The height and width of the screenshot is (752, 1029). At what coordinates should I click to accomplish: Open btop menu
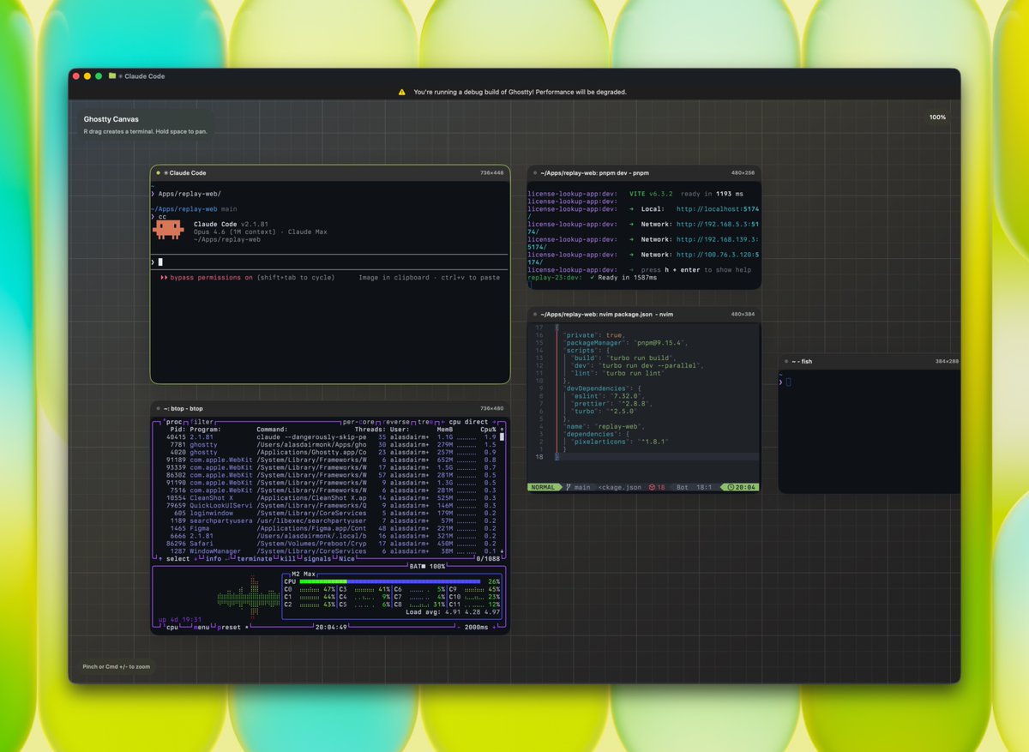201,627
